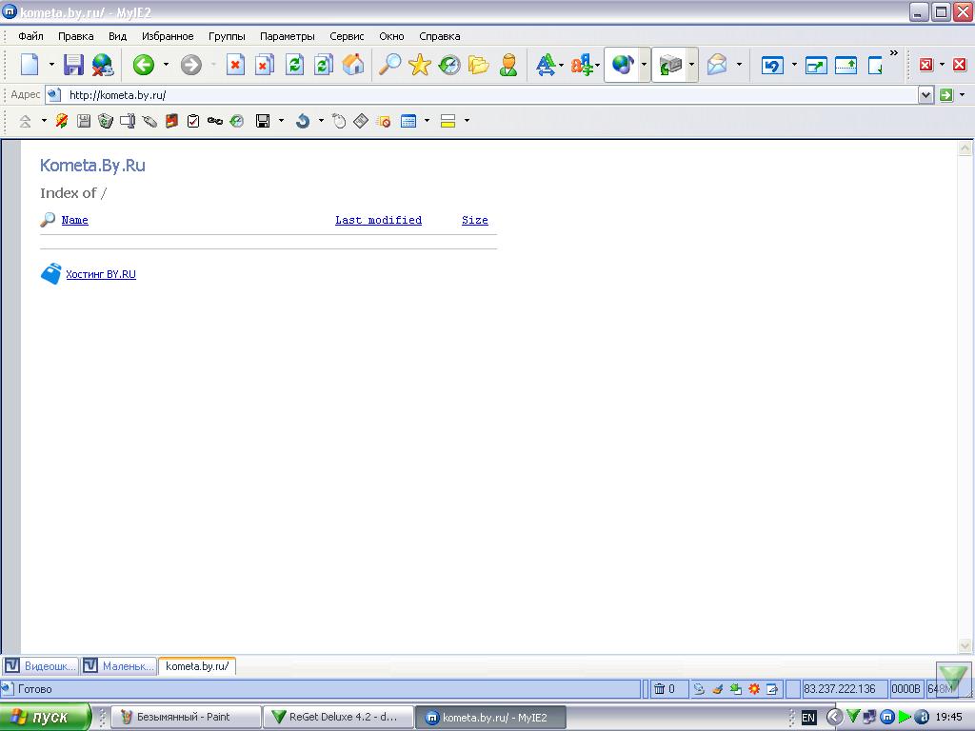Open the dropdown arrow next to Back button
This screenshot has height=731, width=975.
point(166,64)
